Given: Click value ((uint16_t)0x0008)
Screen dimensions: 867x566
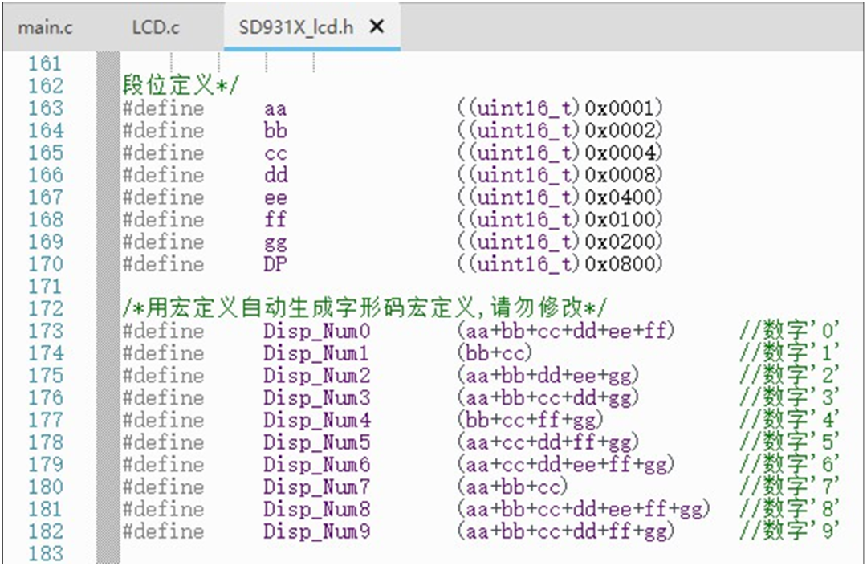Looking at the screenshot, I should pos(560,175).
